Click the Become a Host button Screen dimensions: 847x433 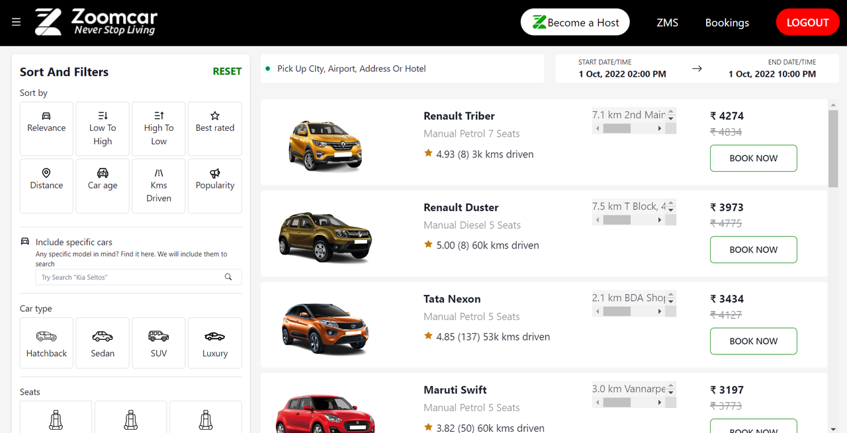coord(575,22)
